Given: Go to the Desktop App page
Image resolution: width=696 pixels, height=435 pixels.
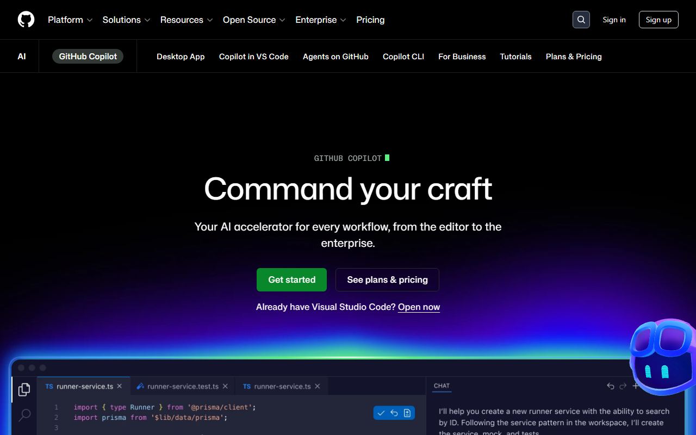Looking at the screenshot, I should [181, 57].
